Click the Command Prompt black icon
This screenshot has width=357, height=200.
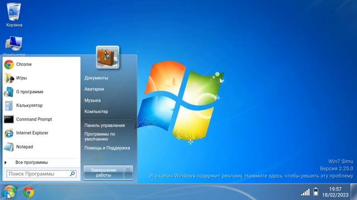[x=9, y=119]
